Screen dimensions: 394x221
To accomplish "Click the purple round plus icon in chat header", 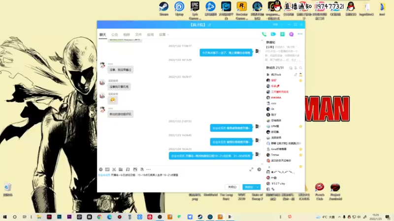I will point(291,34).
